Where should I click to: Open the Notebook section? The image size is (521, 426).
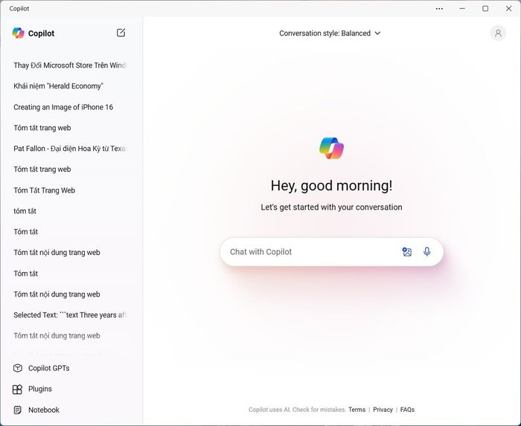click(x=36, y=410)
